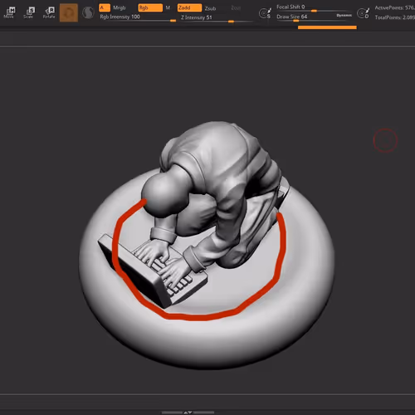Enable Mrgb mode
This screenshot has width=415, height=415.
point(120,7)
